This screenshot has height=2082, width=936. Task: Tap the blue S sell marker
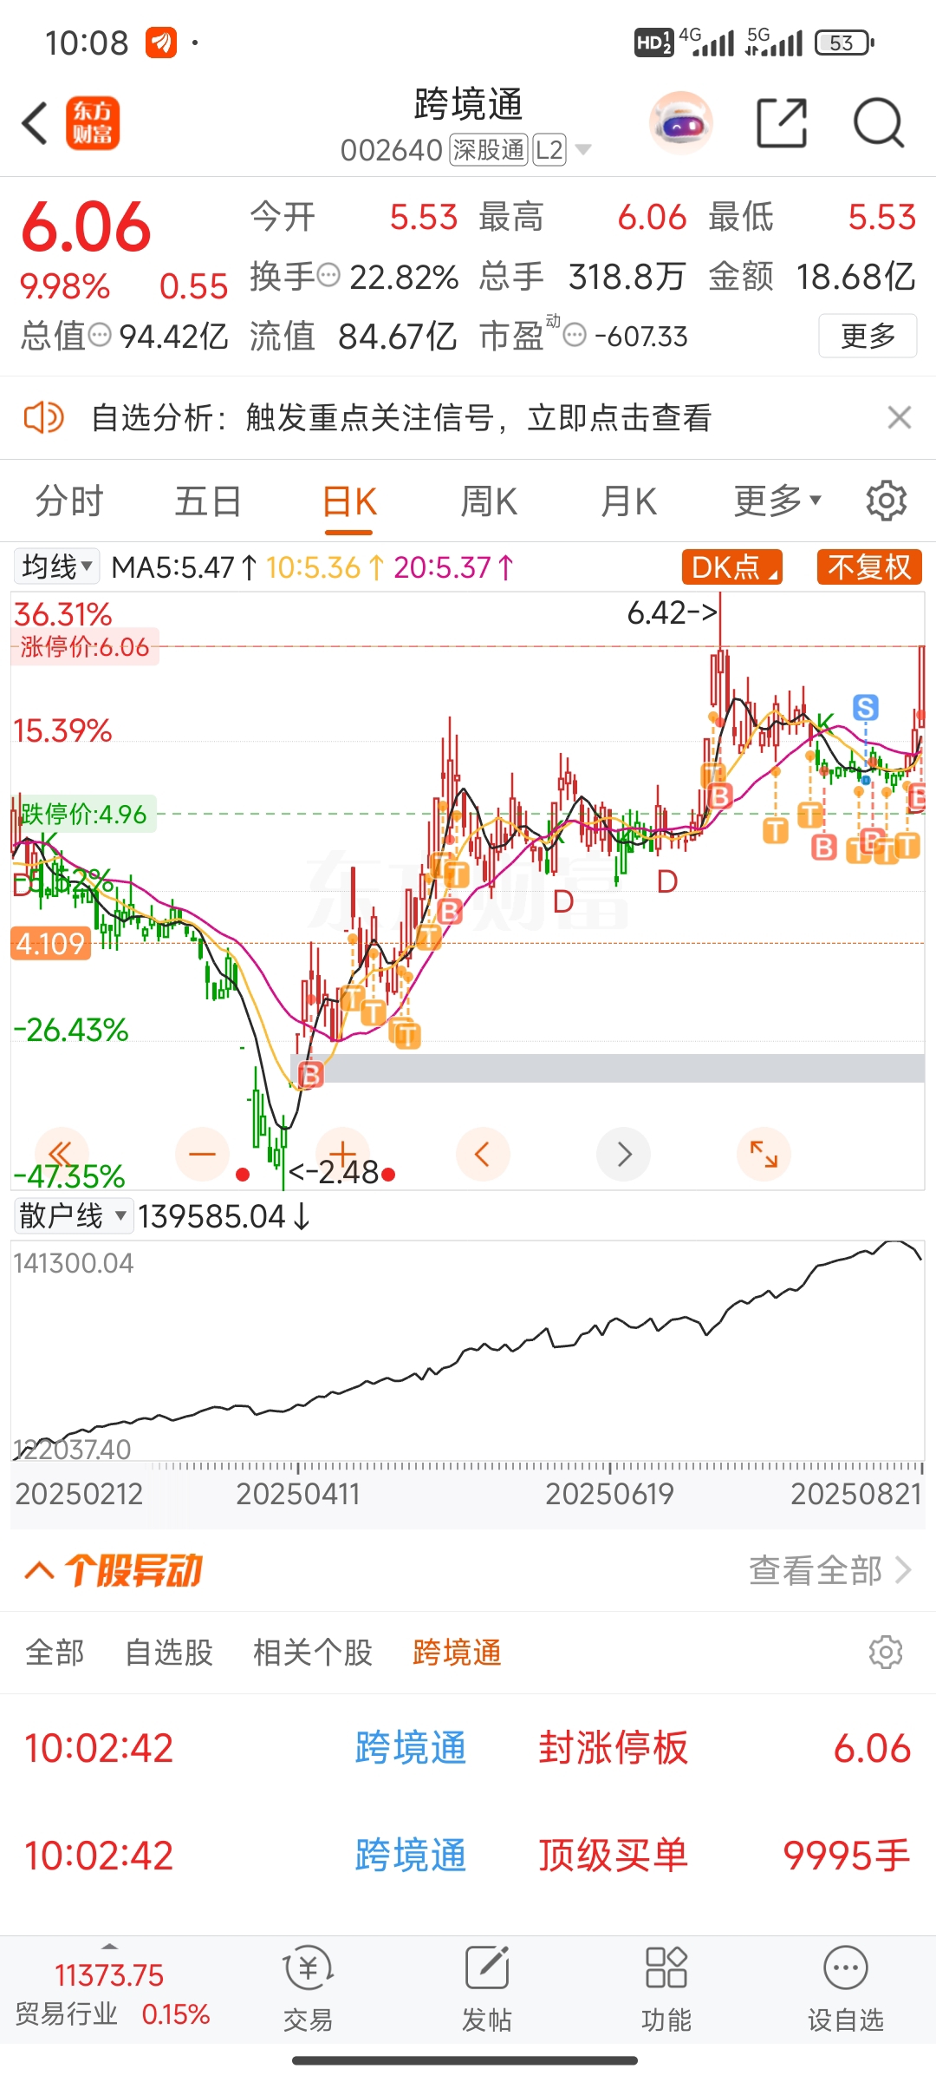865,708
